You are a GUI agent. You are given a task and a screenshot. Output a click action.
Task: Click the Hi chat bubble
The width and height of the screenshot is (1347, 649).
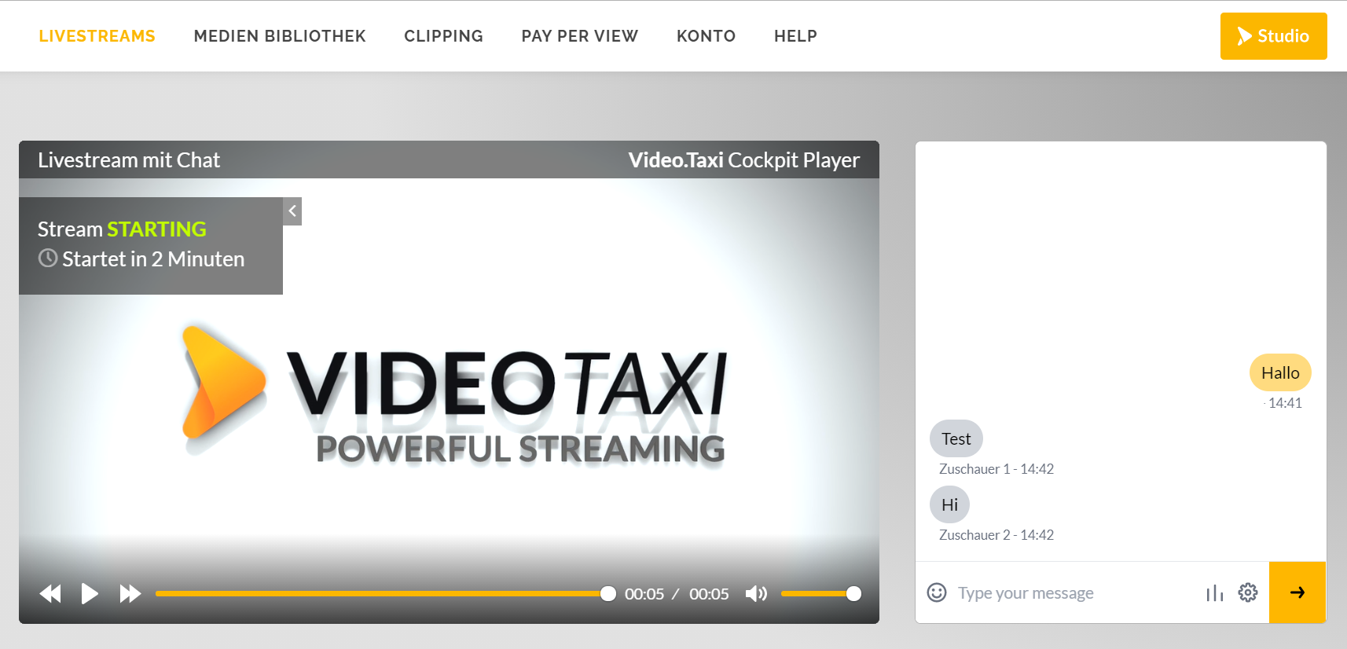click(x=949, y=504)
